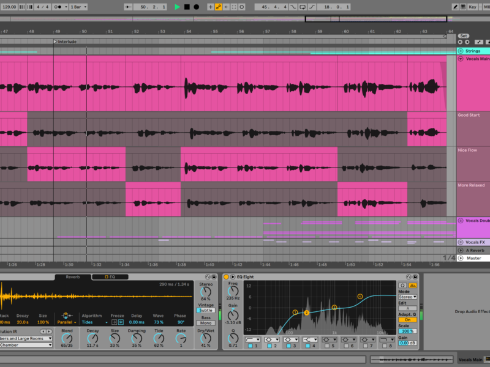Toggle the reverb Freeze button
This screenshot has height=367, width=490.
[x=121, y=322]
